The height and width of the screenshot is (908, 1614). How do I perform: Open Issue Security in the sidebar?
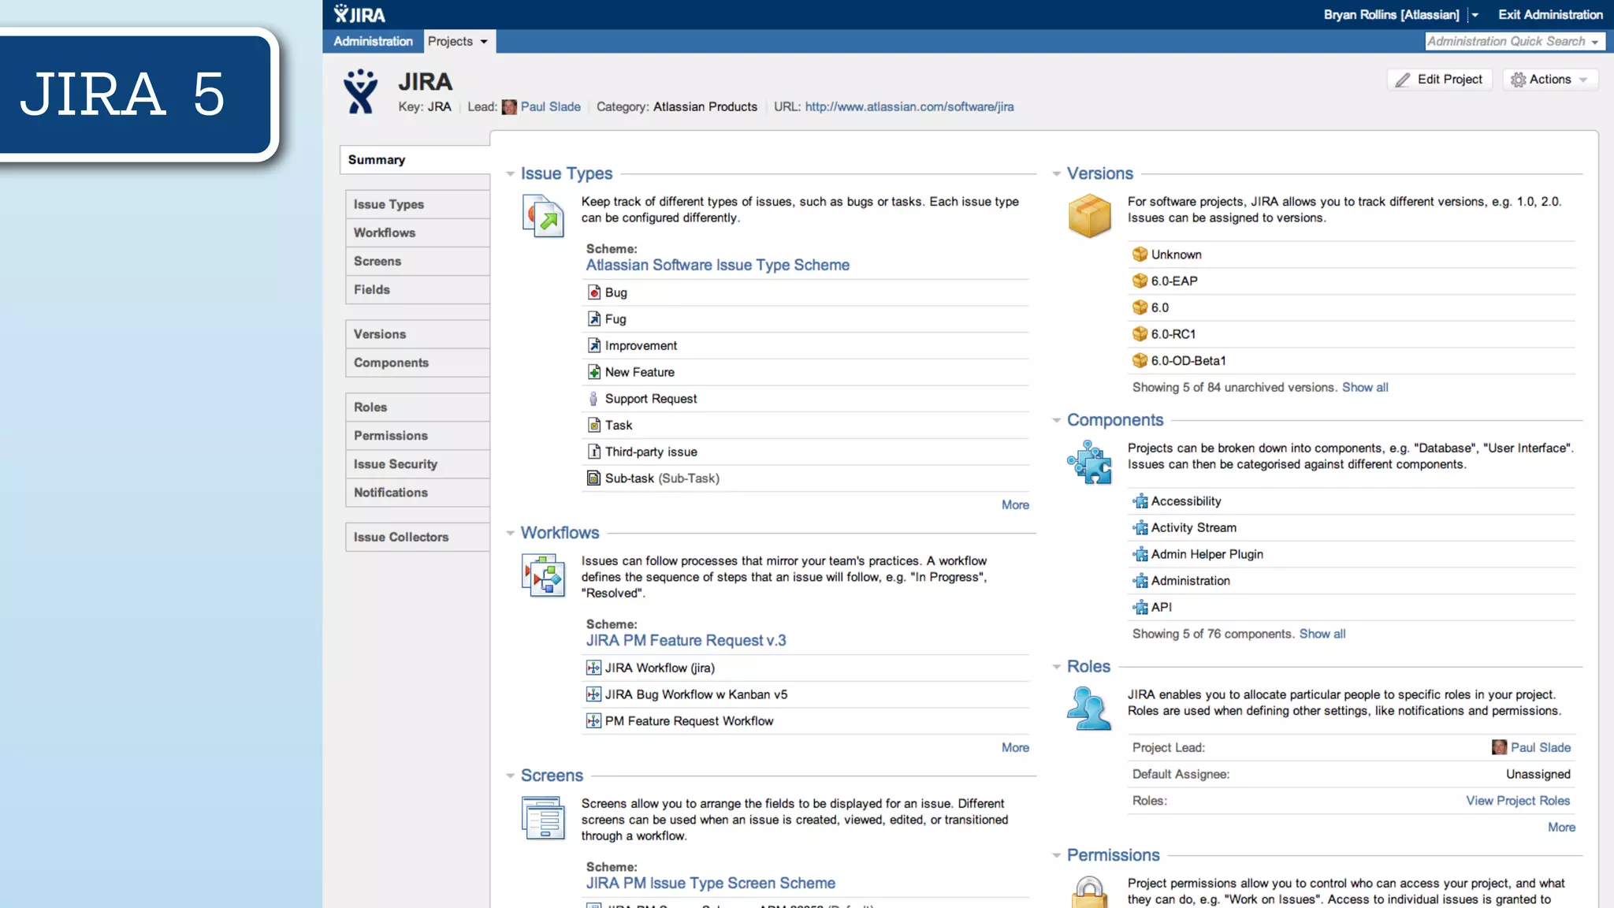click(x=418, y=464)
